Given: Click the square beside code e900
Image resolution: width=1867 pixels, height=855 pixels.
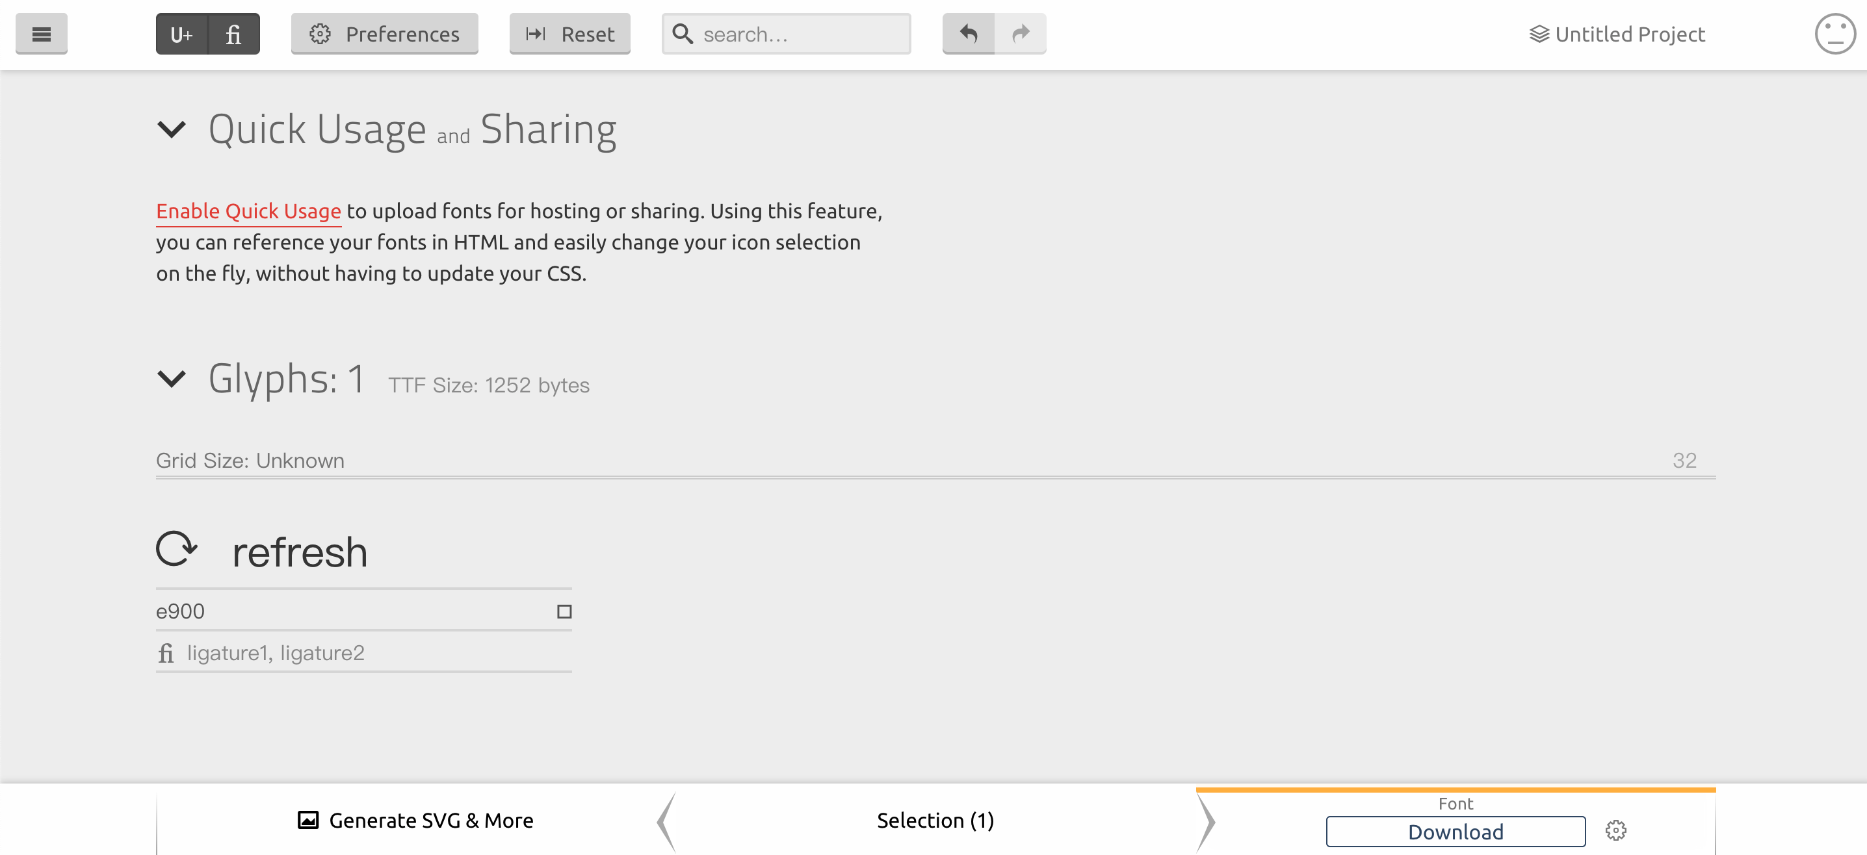Looking at the screenshot, I should (x=564, y=611).
